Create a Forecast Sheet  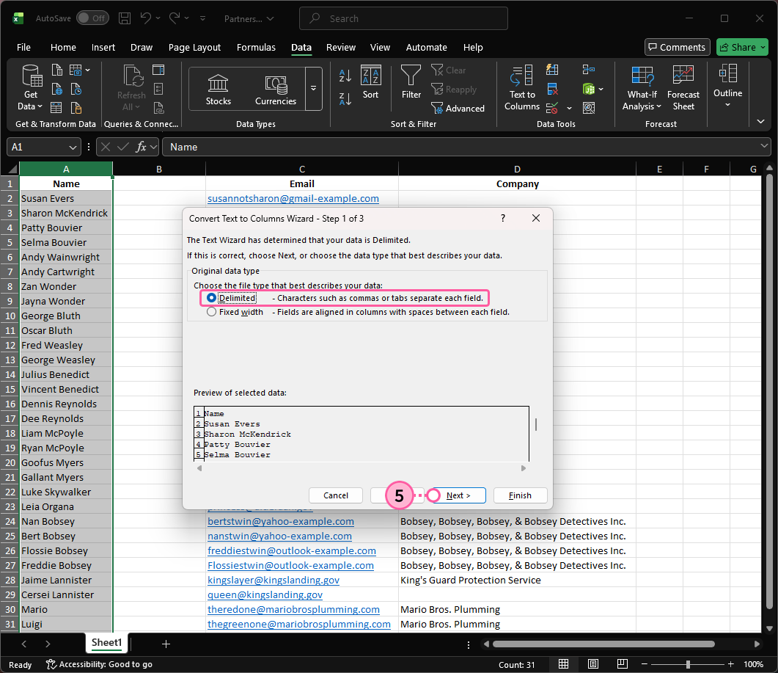point(683,87)
